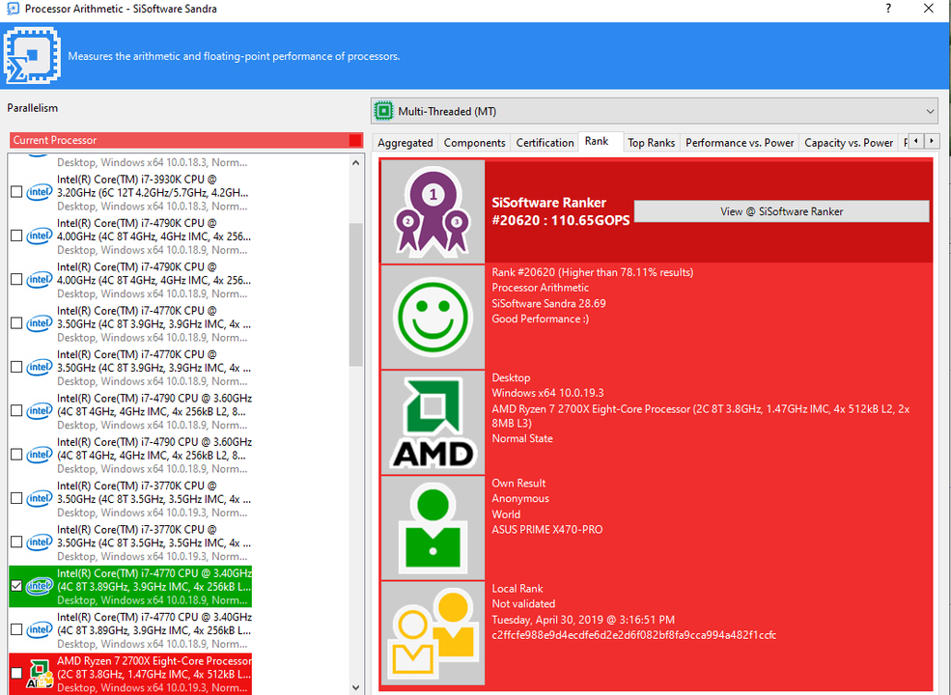Click the Parallelism label
This screenshot has height=695, width=951.
pyautogui.click(x=32, y=108)
